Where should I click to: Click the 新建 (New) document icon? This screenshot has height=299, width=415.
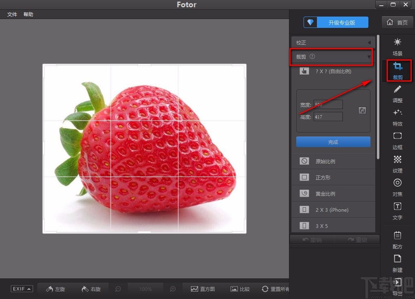(x=398, y=263)
